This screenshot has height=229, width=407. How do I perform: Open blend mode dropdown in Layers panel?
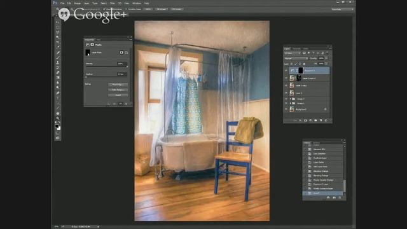tap(296, 59)
